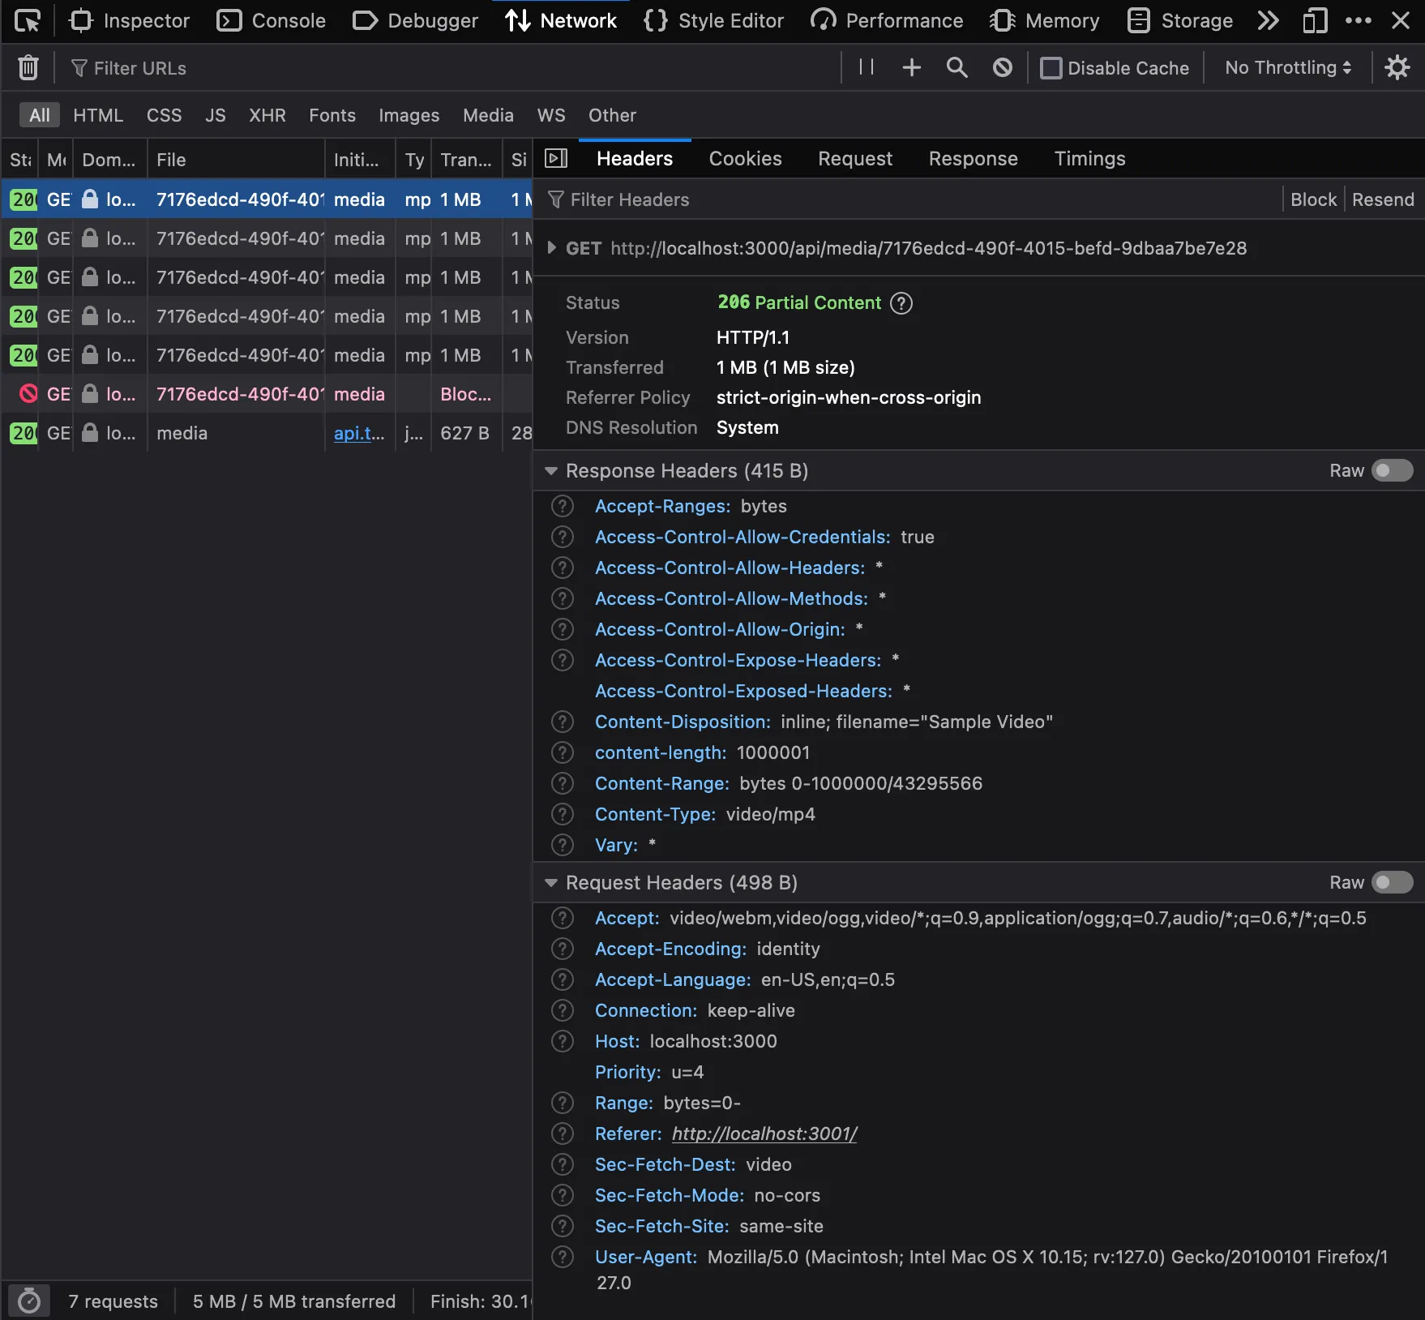Open network settings gear menu
This screenshot has height=1320, width=1425.
point(1397,68)
